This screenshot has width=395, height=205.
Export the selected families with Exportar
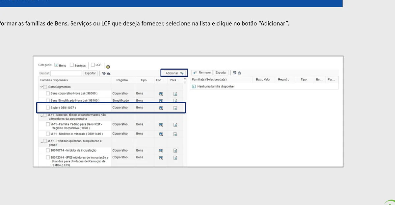click(x=221, y=73)
